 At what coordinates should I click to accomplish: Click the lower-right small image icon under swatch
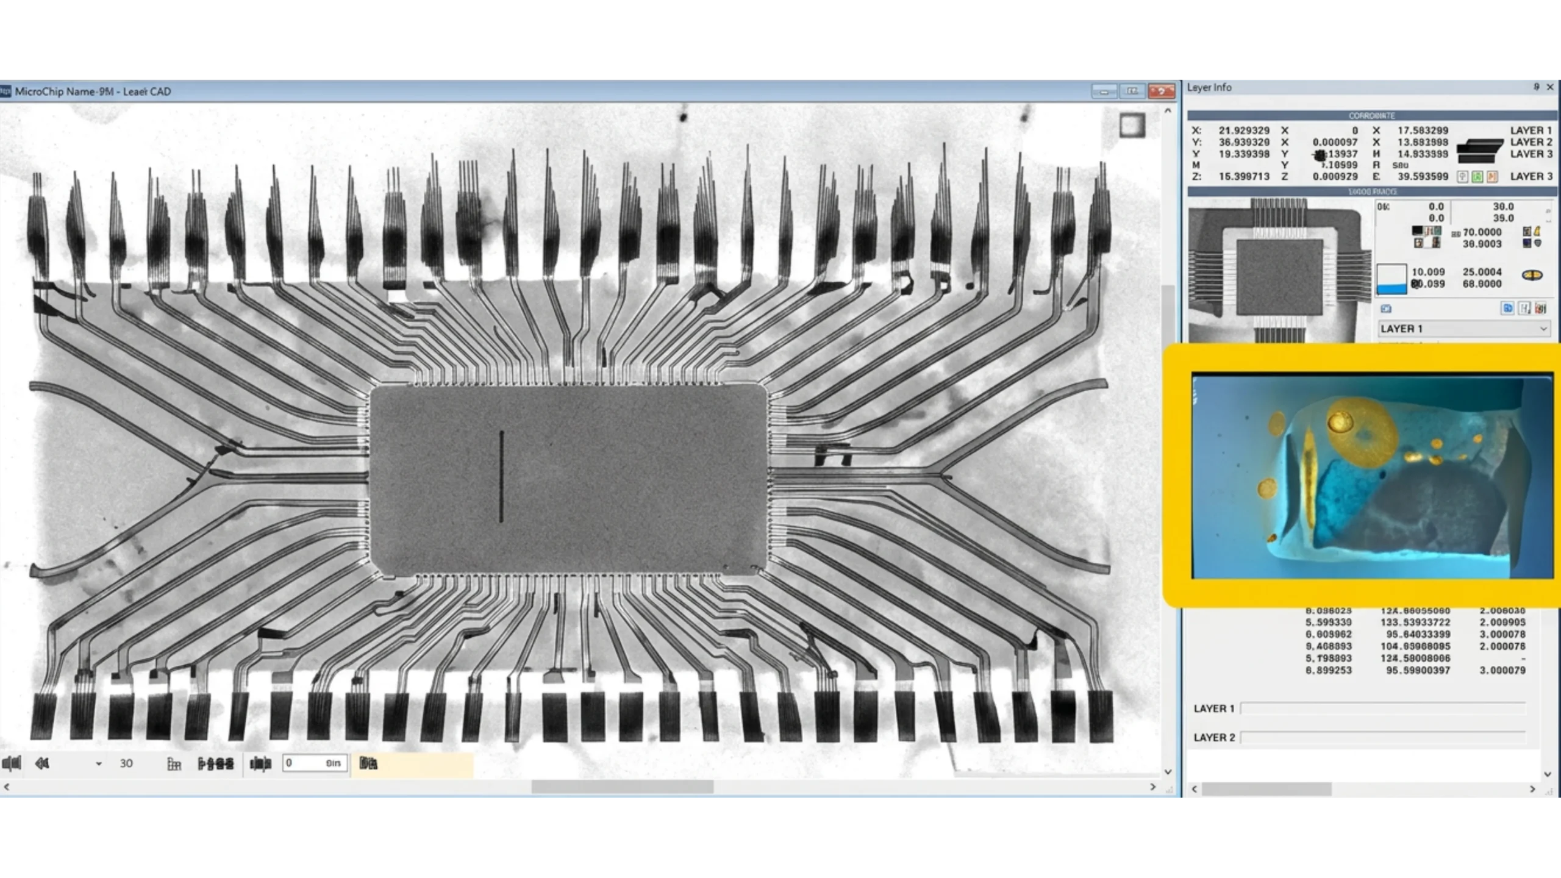point(1436,243)
